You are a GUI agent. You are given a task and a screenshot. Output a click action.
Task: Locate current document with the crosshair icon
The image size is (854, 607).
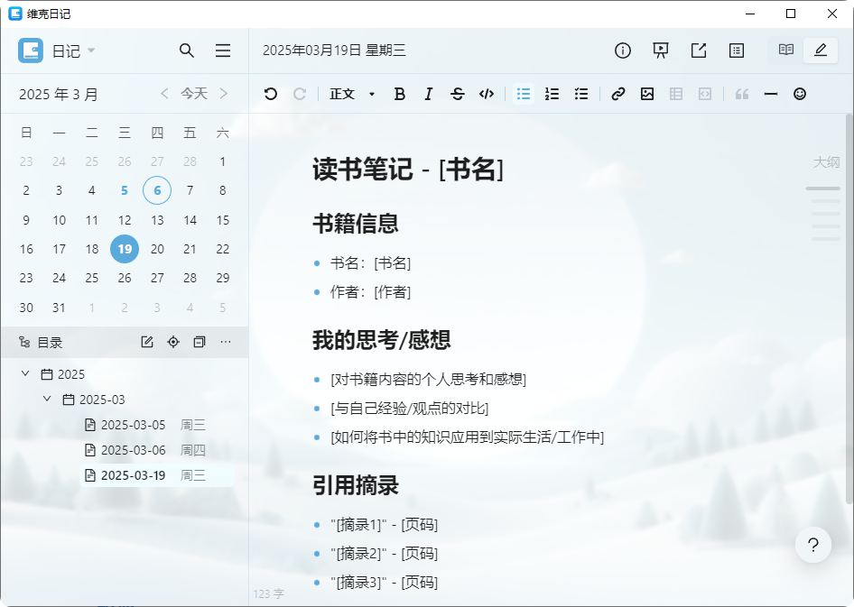[172, 342]
